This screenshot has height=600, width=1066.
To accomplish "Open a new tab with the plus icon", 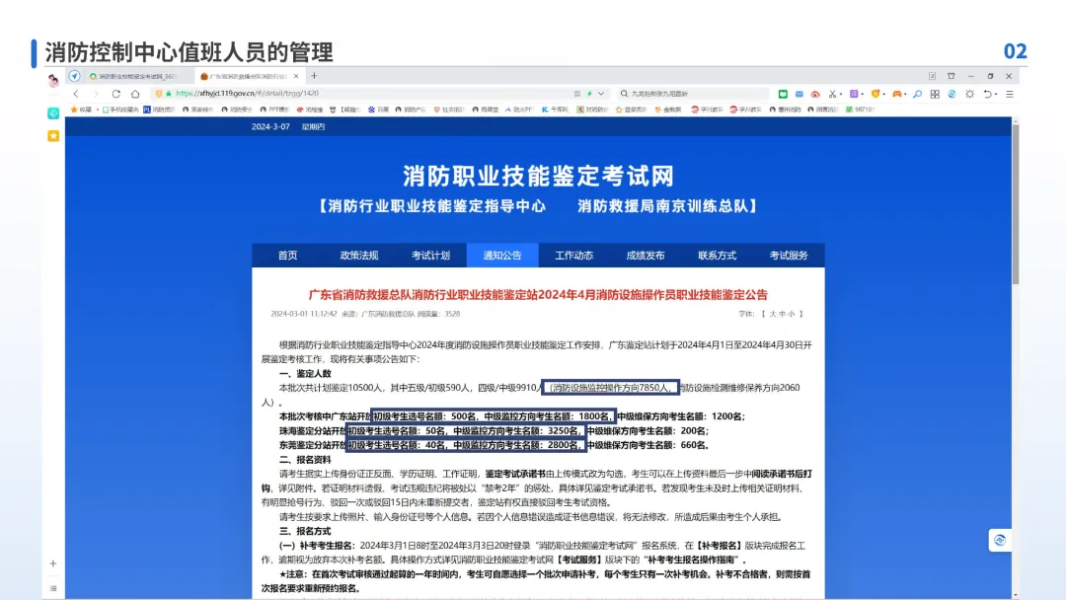I will click(314, 76).
